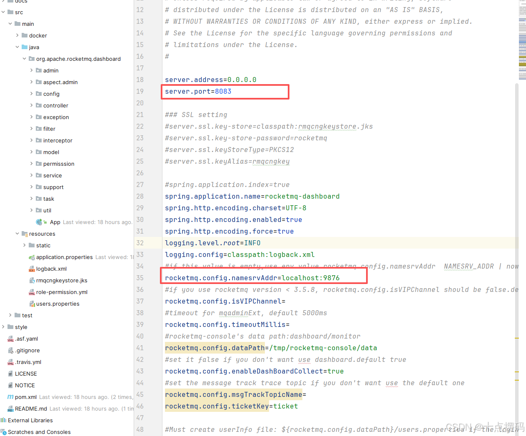
Task: Select the LICENSE file
Action: tap(26, 374)
